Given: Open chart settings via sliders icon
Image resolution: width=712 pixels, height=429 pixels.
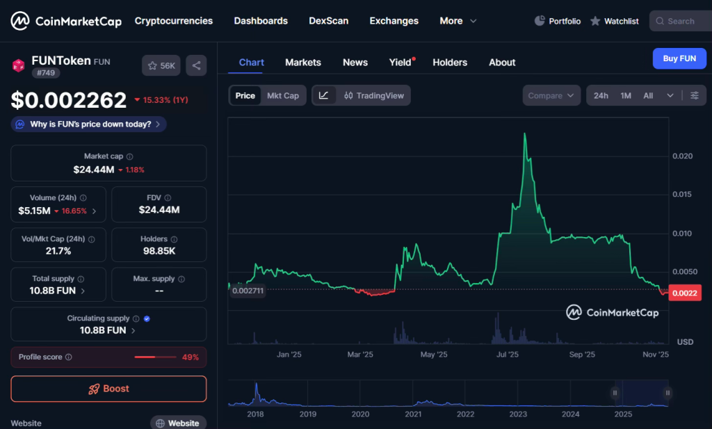Looking at the screenshot, I should tap(695, 95).
